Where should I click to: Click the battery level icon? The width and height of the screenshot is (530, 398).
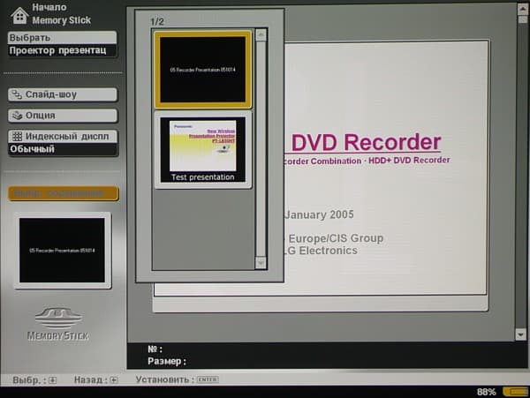[x=515, y=392]
